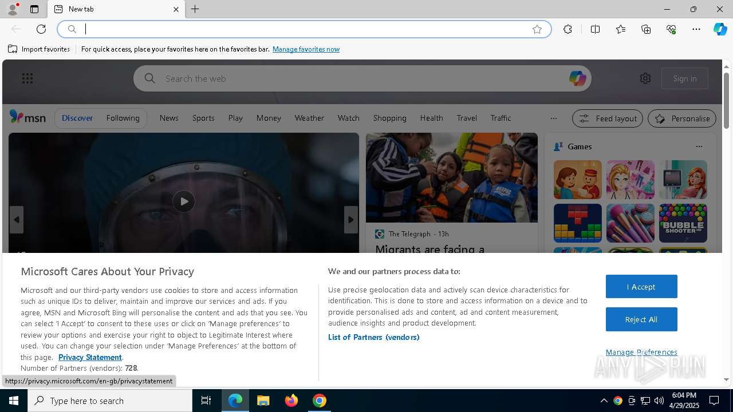Open the Windows Start menu
This screenshot has height=412, width=733.
coord(14,401)
